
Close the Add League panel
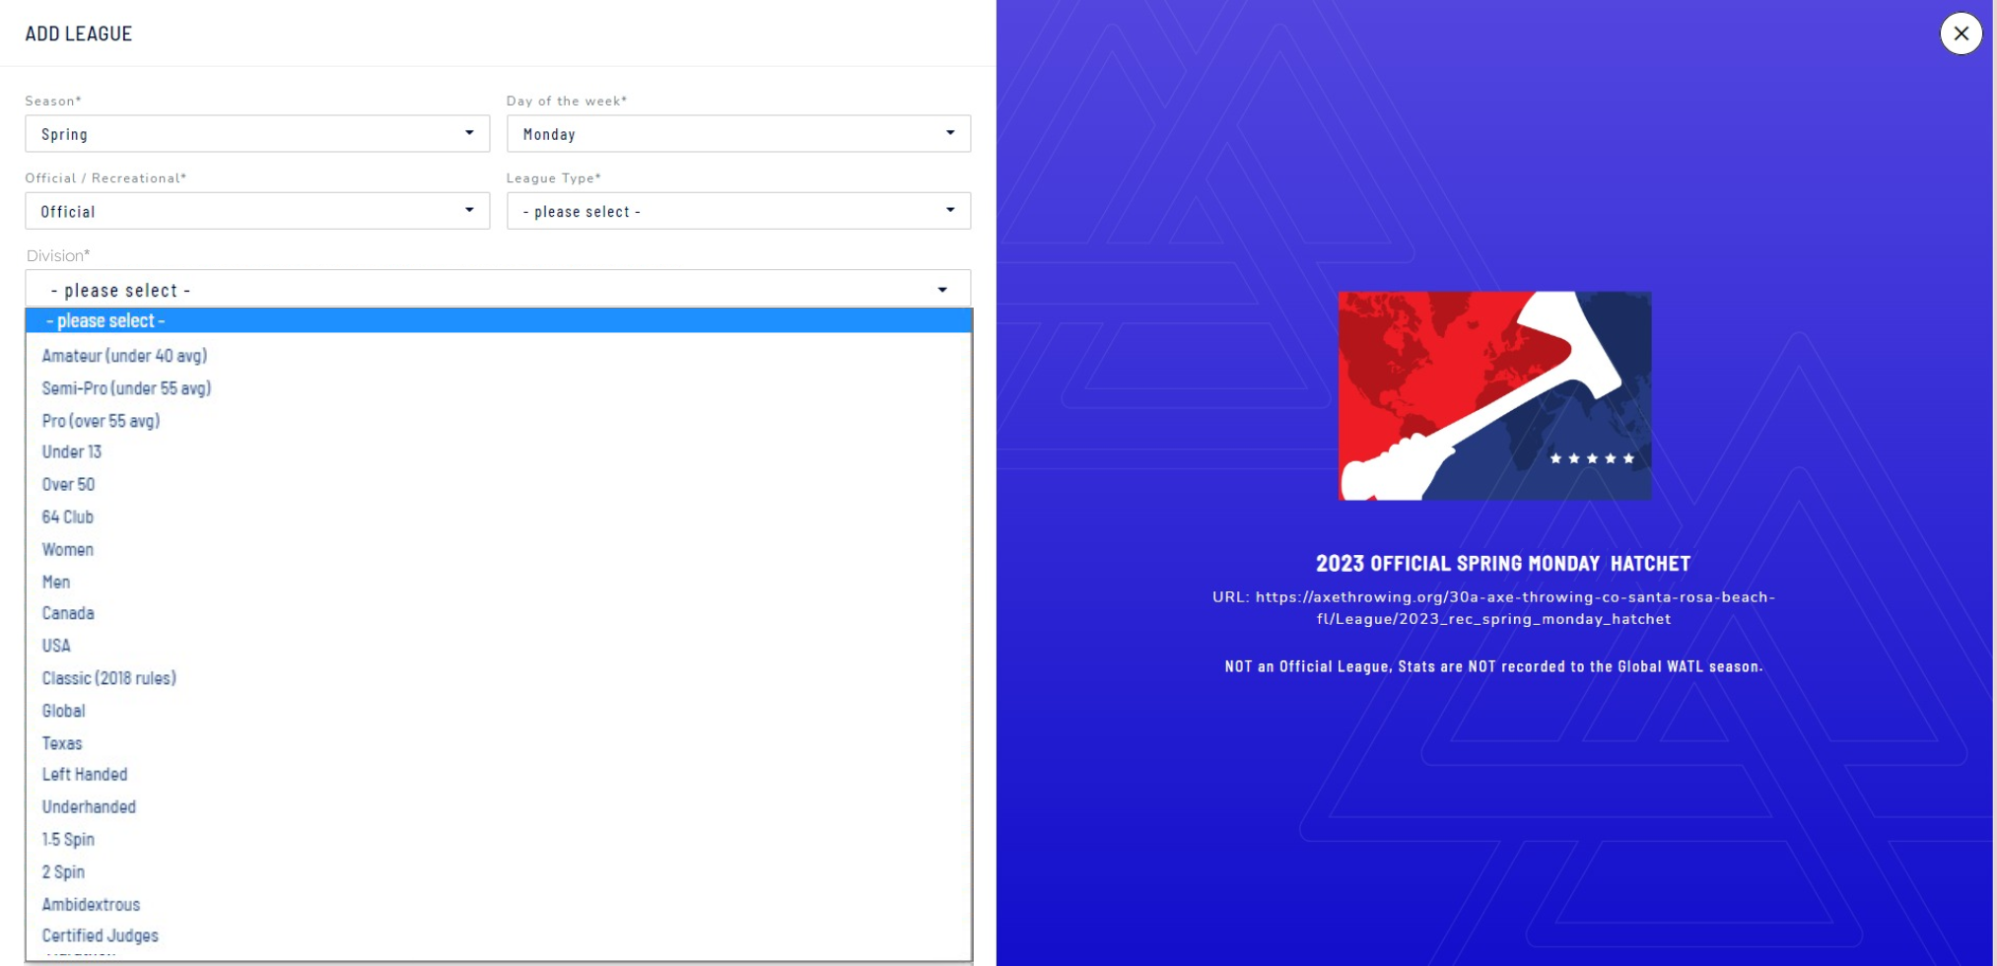1961,34
